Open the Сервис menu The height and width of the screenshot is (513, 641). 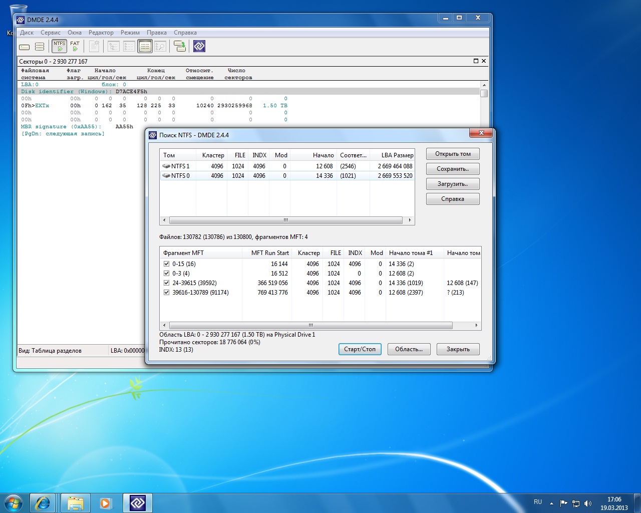tap(51, 33)
